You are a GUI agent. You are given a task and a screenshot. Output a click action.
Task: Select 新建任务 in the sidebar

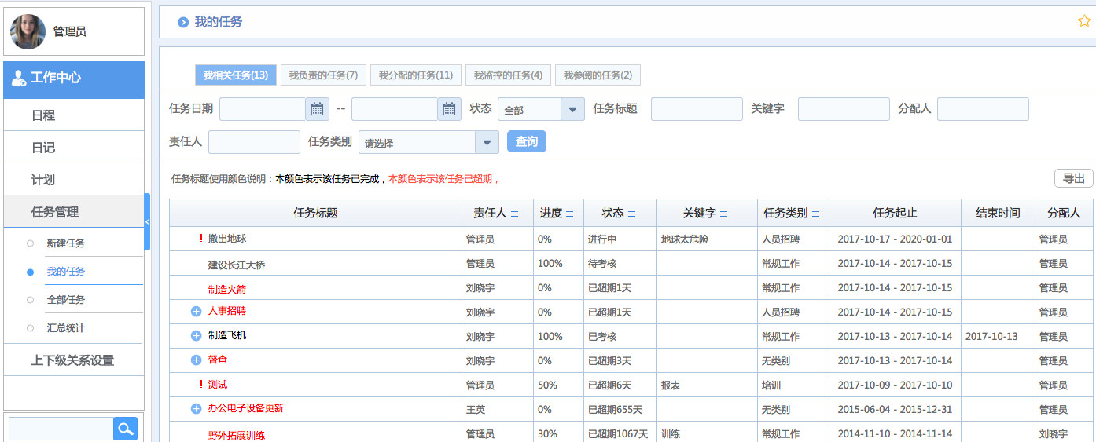click(66, 243)
